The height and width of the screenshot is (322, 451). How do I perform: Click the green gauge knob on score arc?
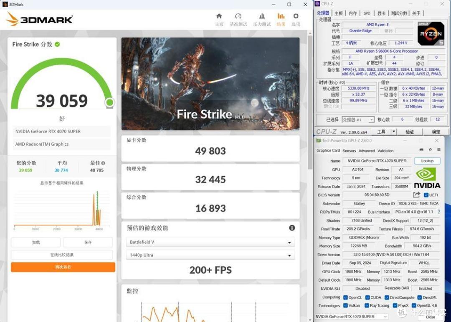coord(109,102)
